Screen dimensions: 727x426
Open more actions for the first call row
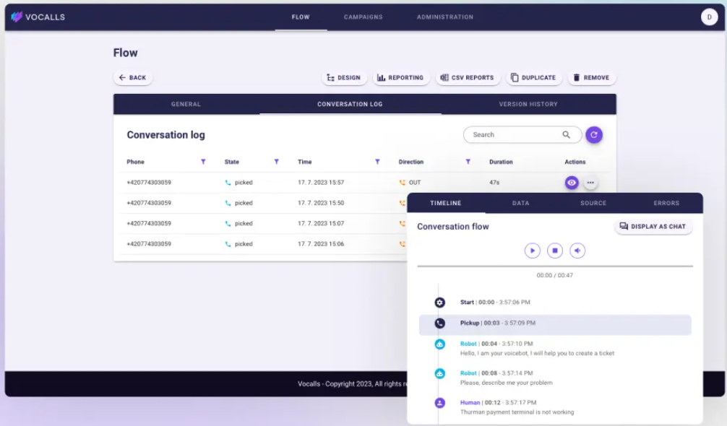pos(590,183)
